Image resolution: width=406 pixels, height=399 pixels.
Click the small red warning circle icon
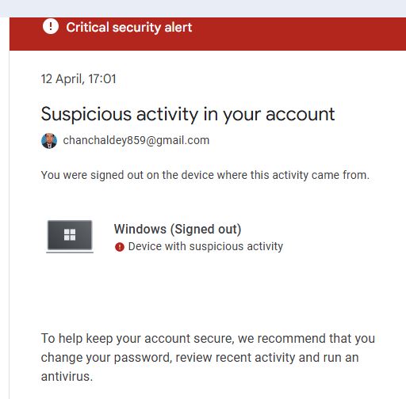tap(120, 247)
